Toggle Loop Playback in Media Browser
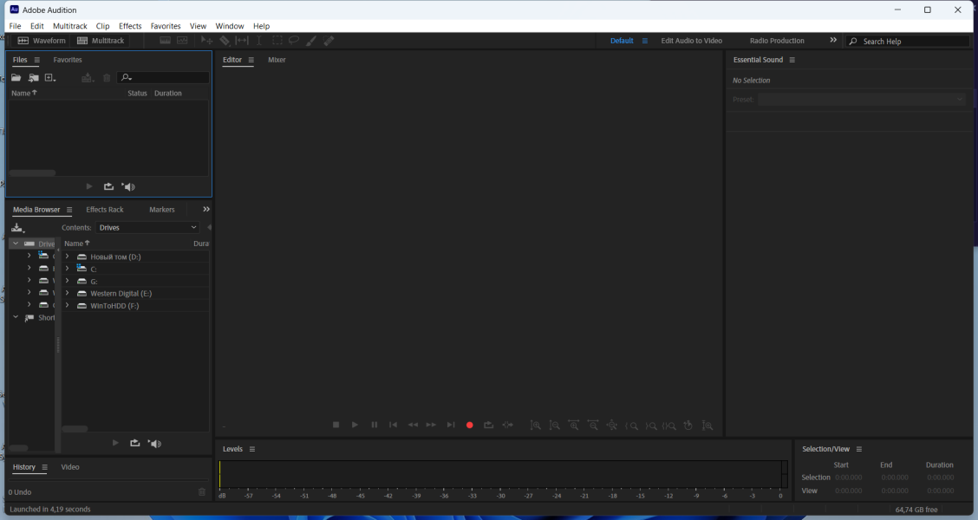The image size is (978, 520). pos(134,443)
